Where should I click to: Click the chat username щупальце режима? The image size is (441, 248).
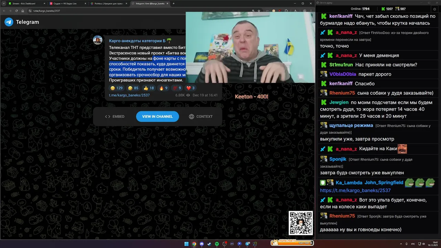coord(351,125)
